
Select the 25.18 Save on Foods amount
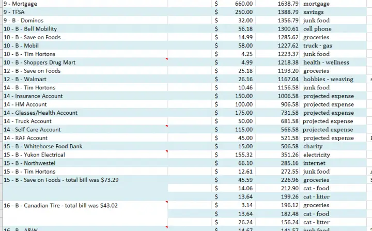click(x=234, y=71)
